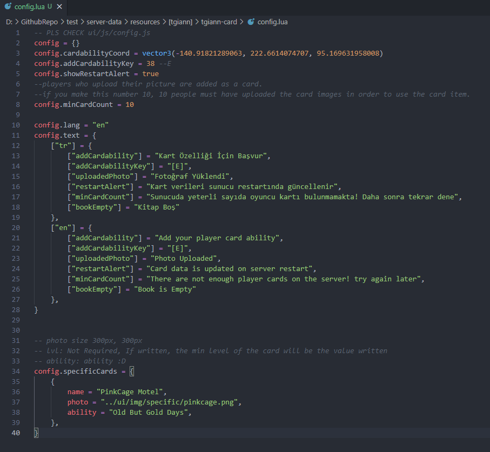The width and height of the screenshot is (490, 452).
Task: Open the tgiann-card breadcrumb folder
Action: pos(219,22)
